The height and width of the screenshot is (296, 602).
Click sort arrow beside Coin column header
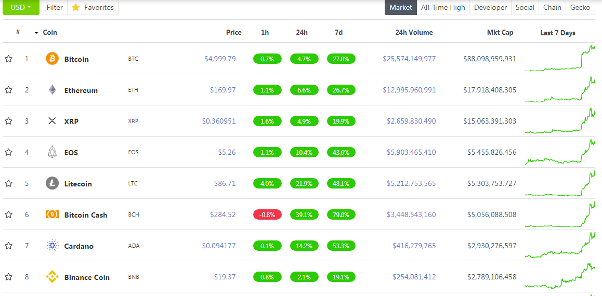(36, 33)
